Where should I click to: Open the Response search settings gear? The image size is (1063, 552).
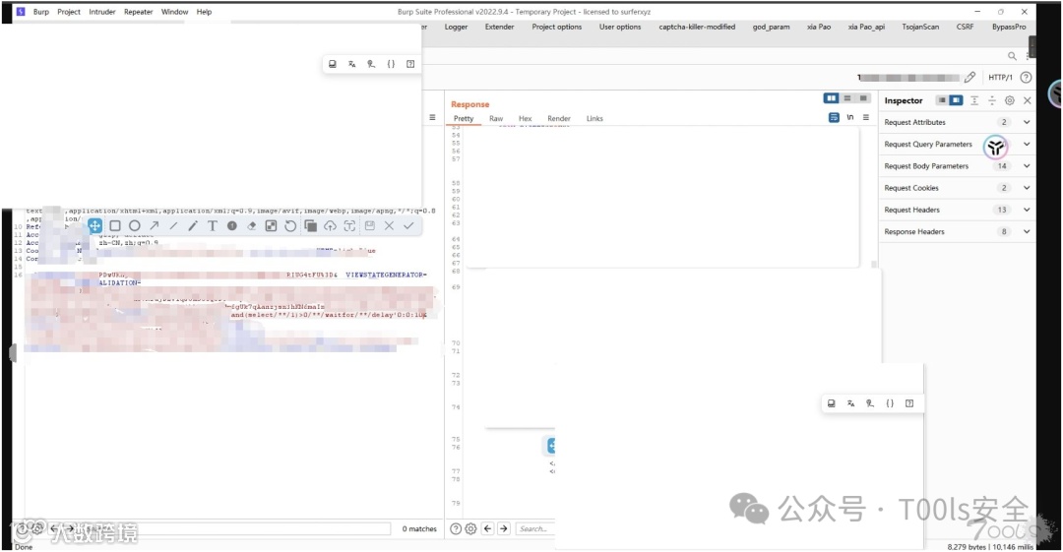(470, 528)
